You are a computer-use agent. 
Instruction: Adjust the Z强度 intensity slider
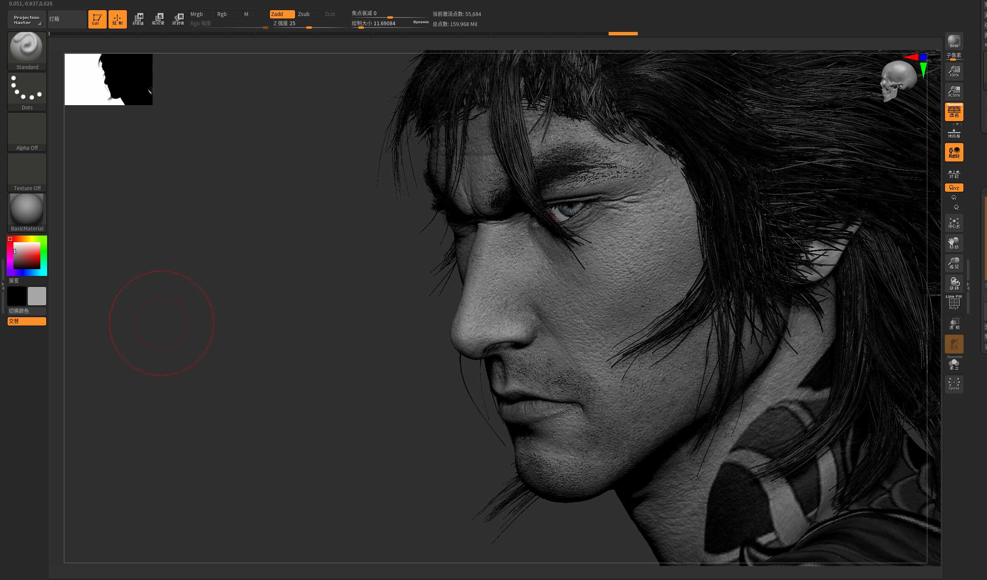coord(307,24)
